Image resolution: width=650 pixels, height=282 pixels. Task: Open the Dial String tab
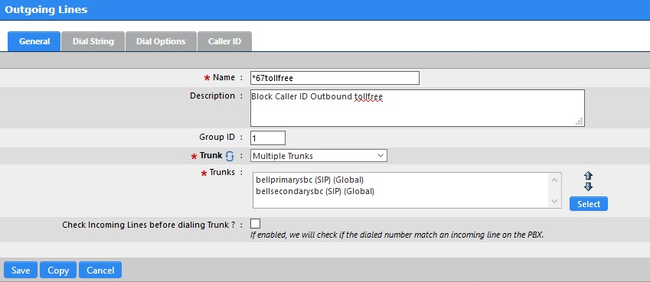tap(93, 41)
